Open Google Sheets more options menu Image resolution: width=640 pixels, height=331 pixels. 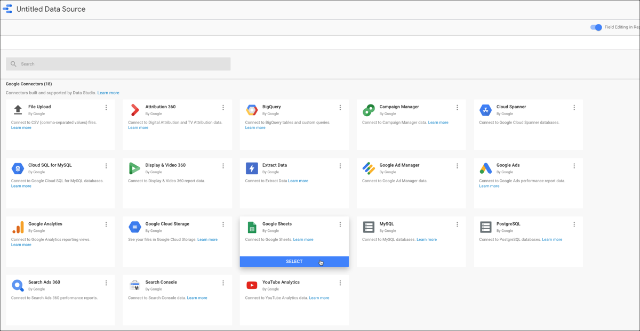(x=340, y=225)
